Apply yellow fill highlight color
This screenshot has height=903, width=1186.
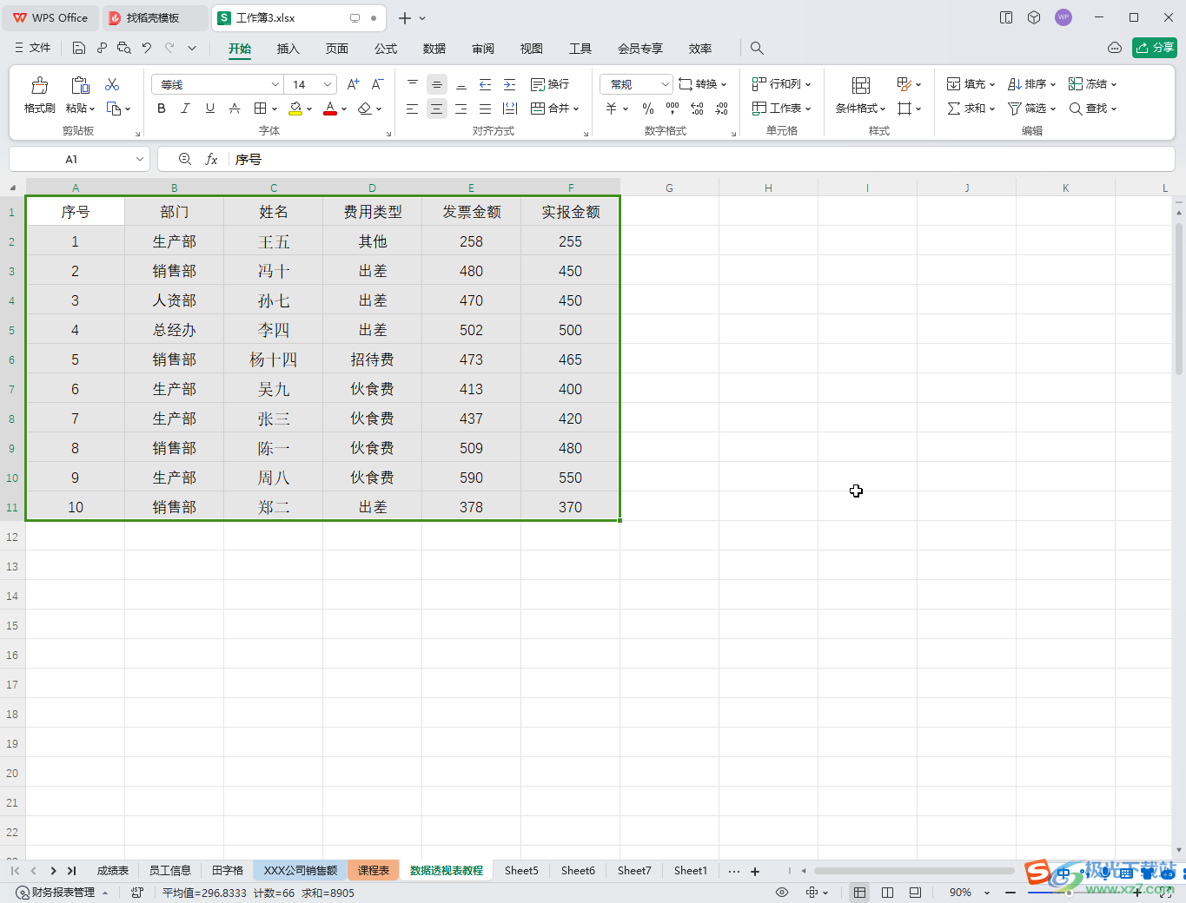[295, 109]
